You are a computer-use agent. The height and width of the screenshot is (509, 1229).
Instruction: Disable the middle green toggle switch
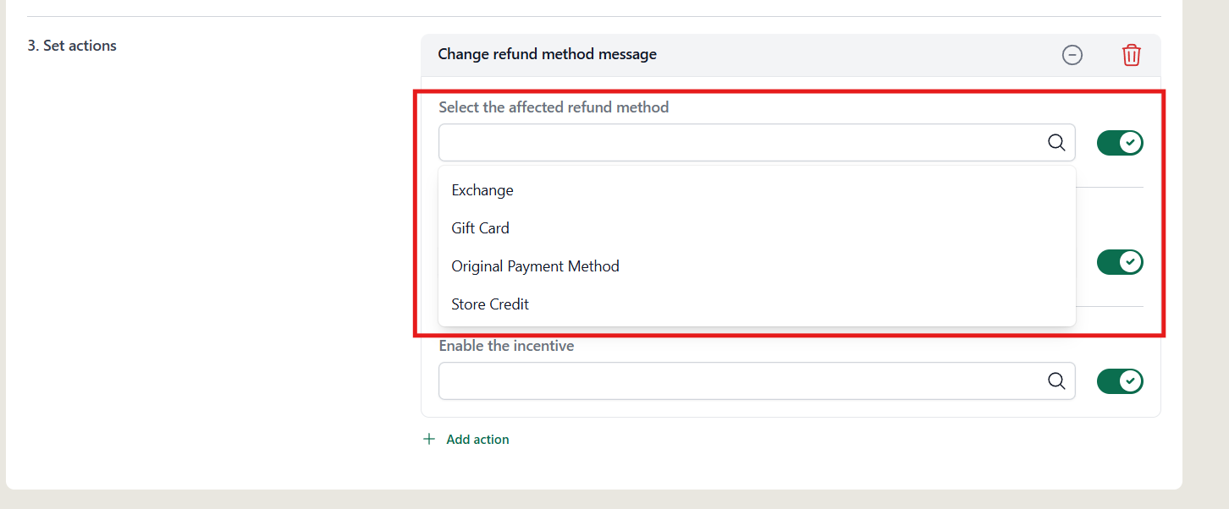point(1120,262)
